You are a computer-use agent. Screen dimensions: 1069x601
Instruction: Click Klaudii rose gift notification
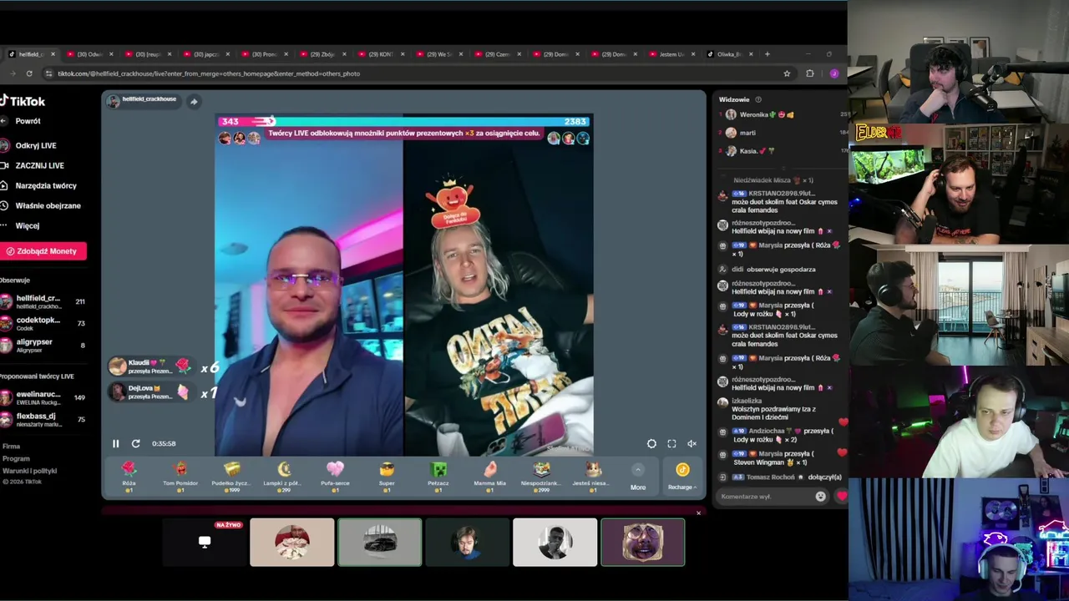(x=150, y=366)
